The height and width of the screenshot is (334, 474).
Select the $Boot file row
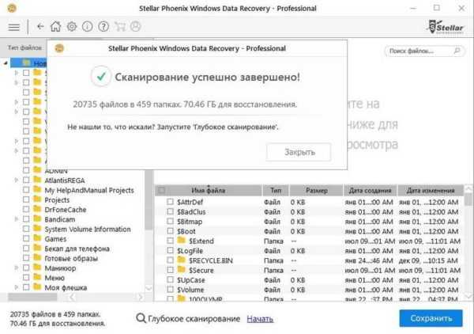309,231
